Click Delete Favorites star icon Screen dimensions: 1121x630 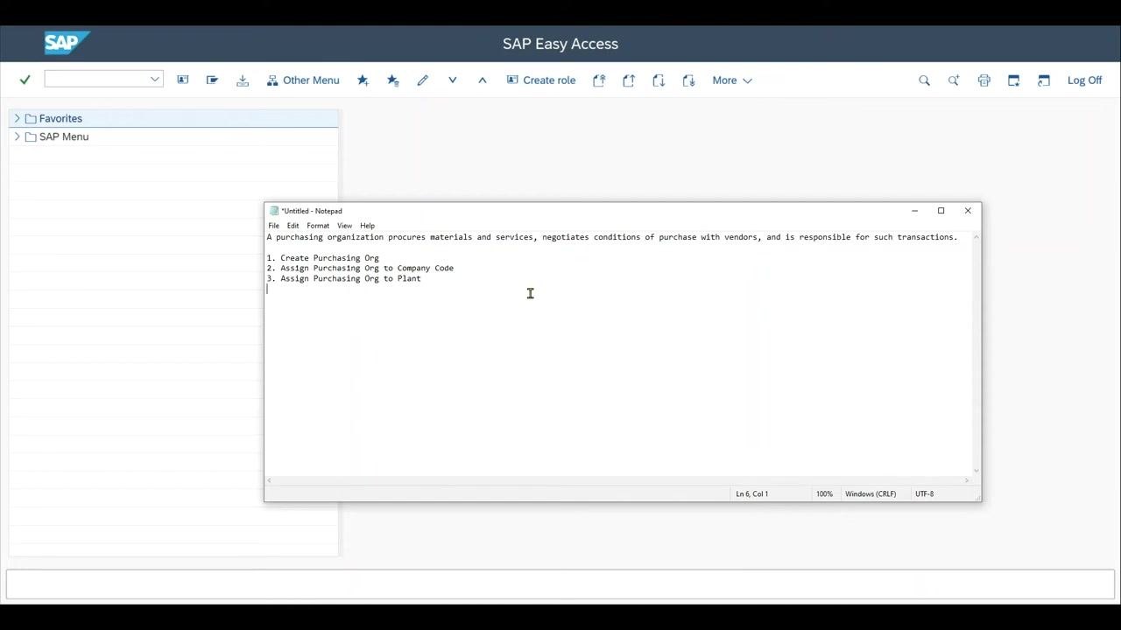coord(392,80)
